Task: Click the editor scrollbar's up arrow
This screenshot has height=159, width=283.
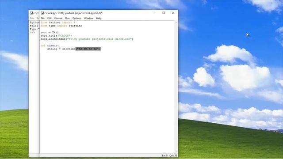Action: click(176, 22)
